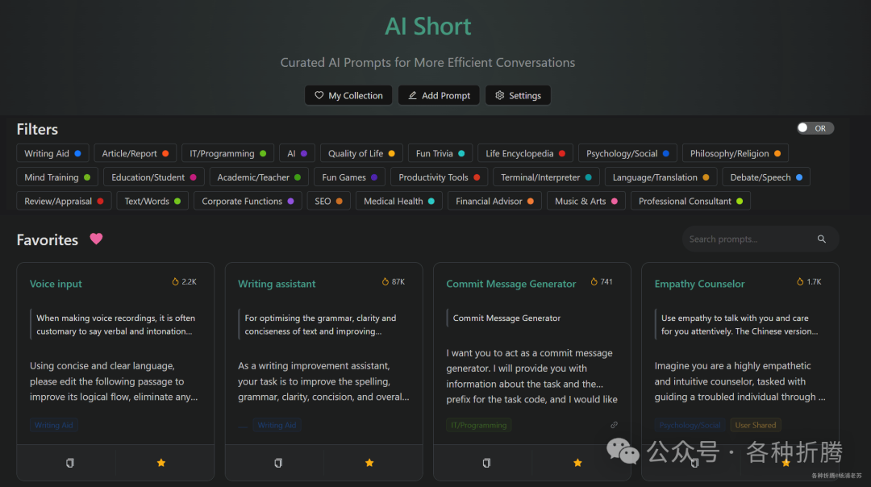Click the pencil icon in the Add Prompt button
This screenshot has height=487, width=871.
point(414,95)
